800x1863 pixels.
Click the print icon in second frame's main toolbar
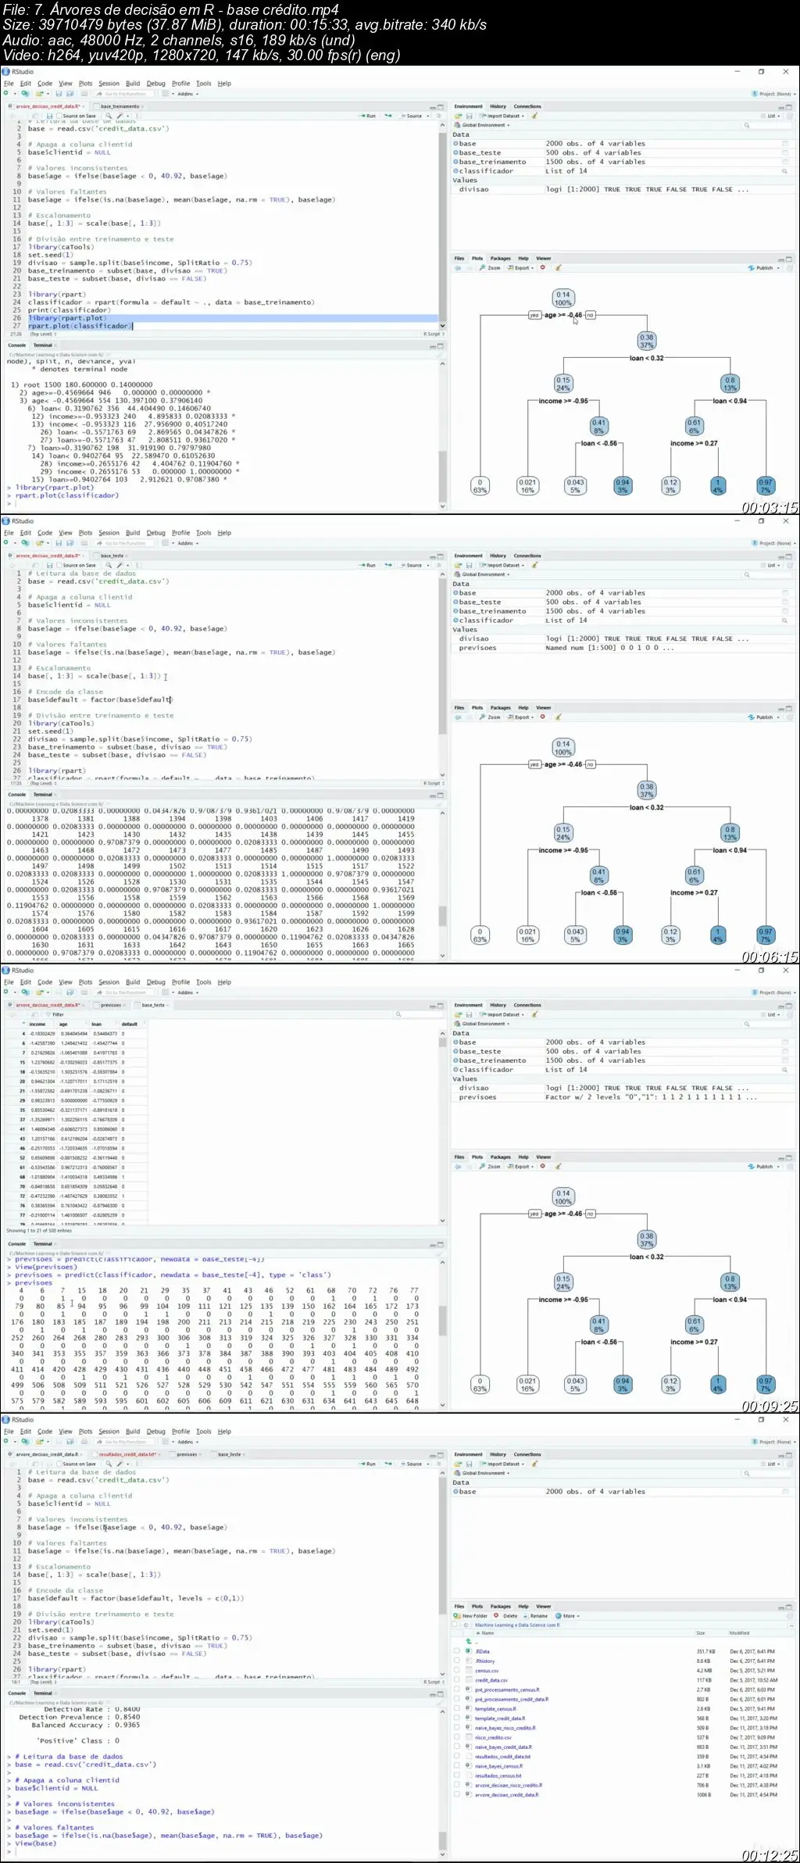point(84,543)
